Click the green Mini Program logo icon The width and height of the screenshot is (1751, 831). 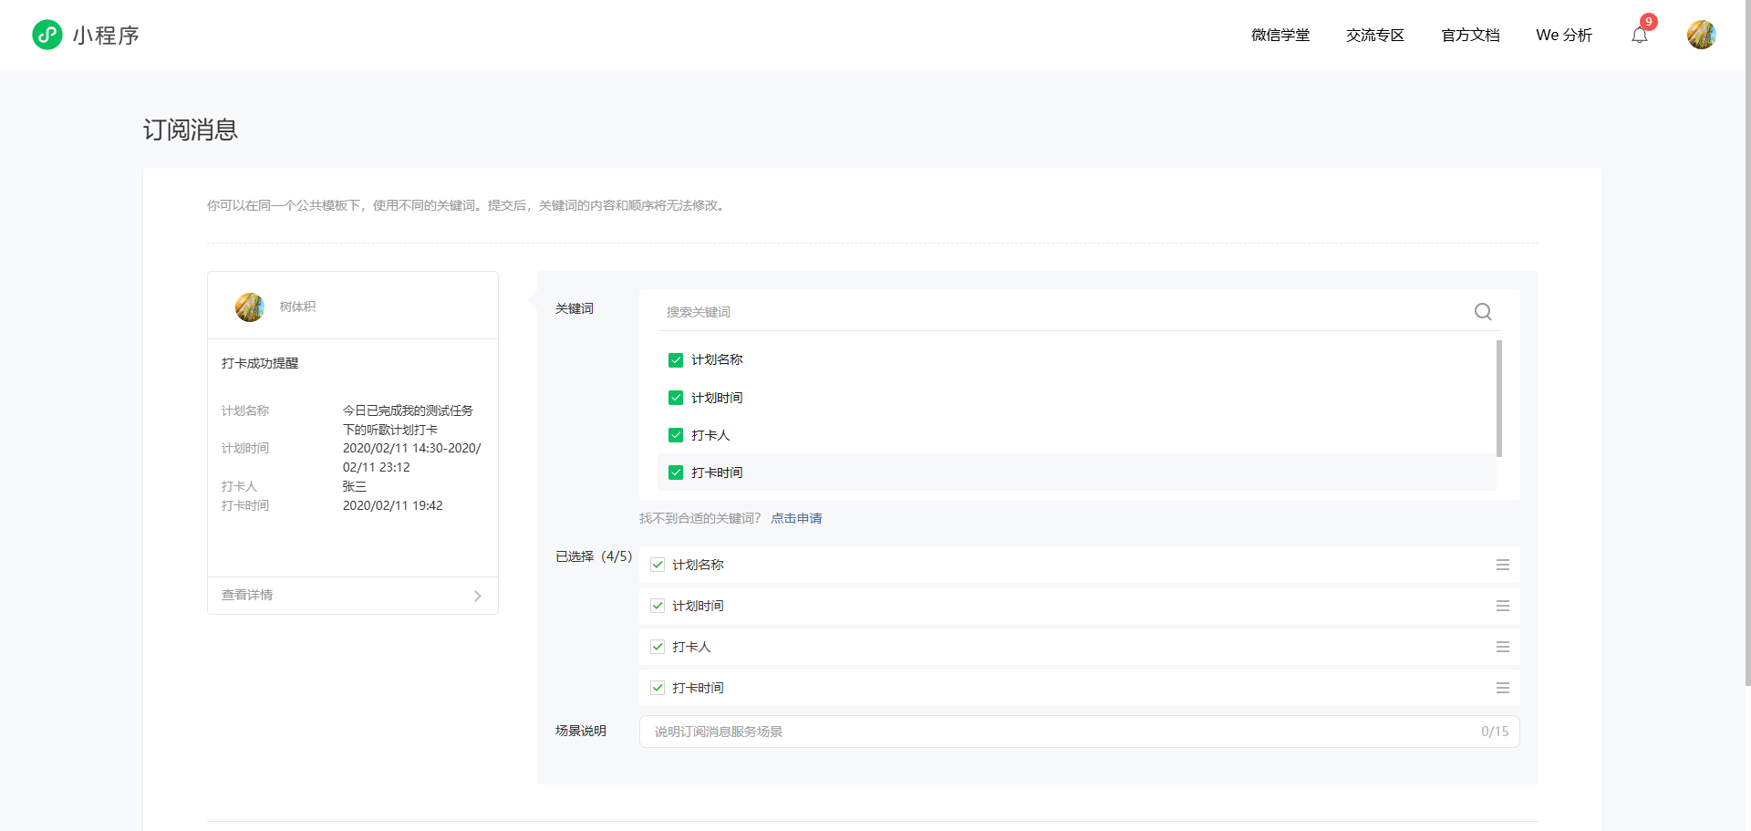coord(47,35)
